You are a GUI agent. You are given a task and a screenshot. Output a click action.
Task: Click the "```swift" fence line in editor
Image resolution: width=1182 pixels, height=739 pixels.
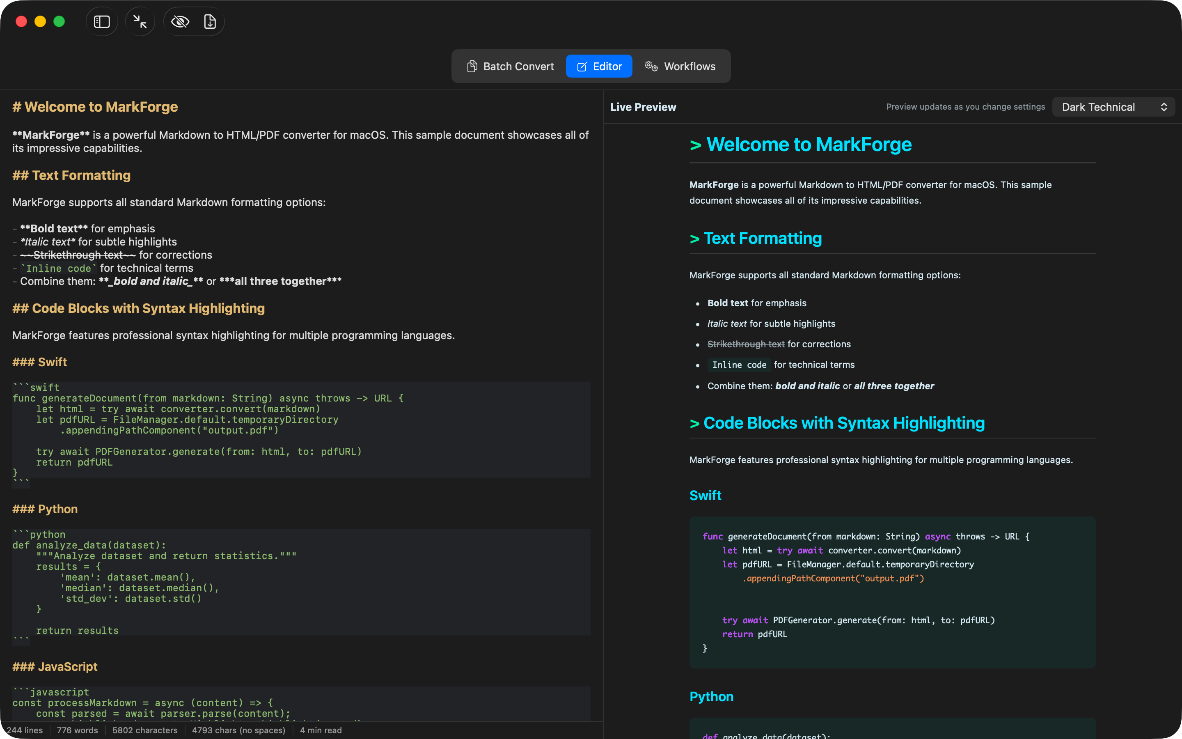pyautogui.click(x=36, y=388)
